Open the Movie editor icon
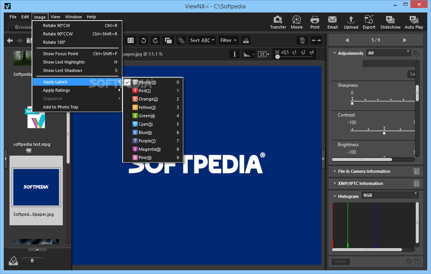 296,19
